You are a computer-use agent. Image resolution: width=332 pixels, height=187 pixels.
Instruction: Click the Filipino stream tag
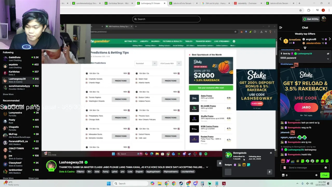tap(80, 172)
